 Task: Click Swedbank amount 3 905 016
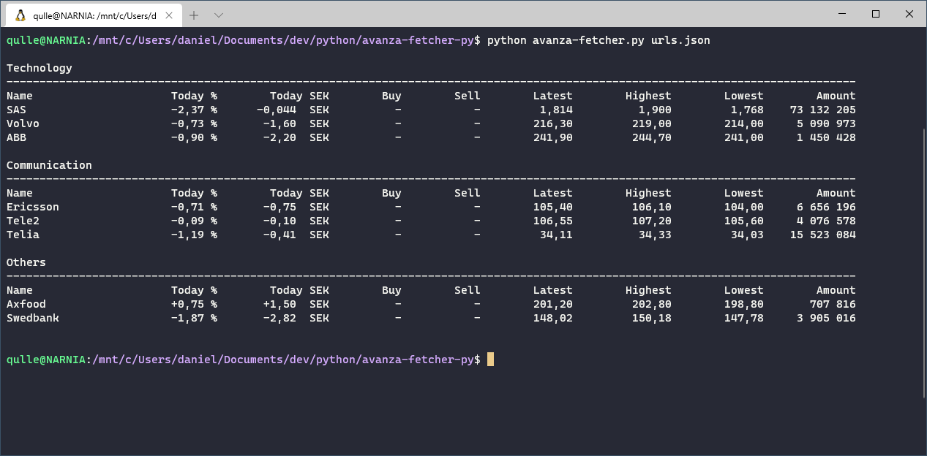[827, 318]
